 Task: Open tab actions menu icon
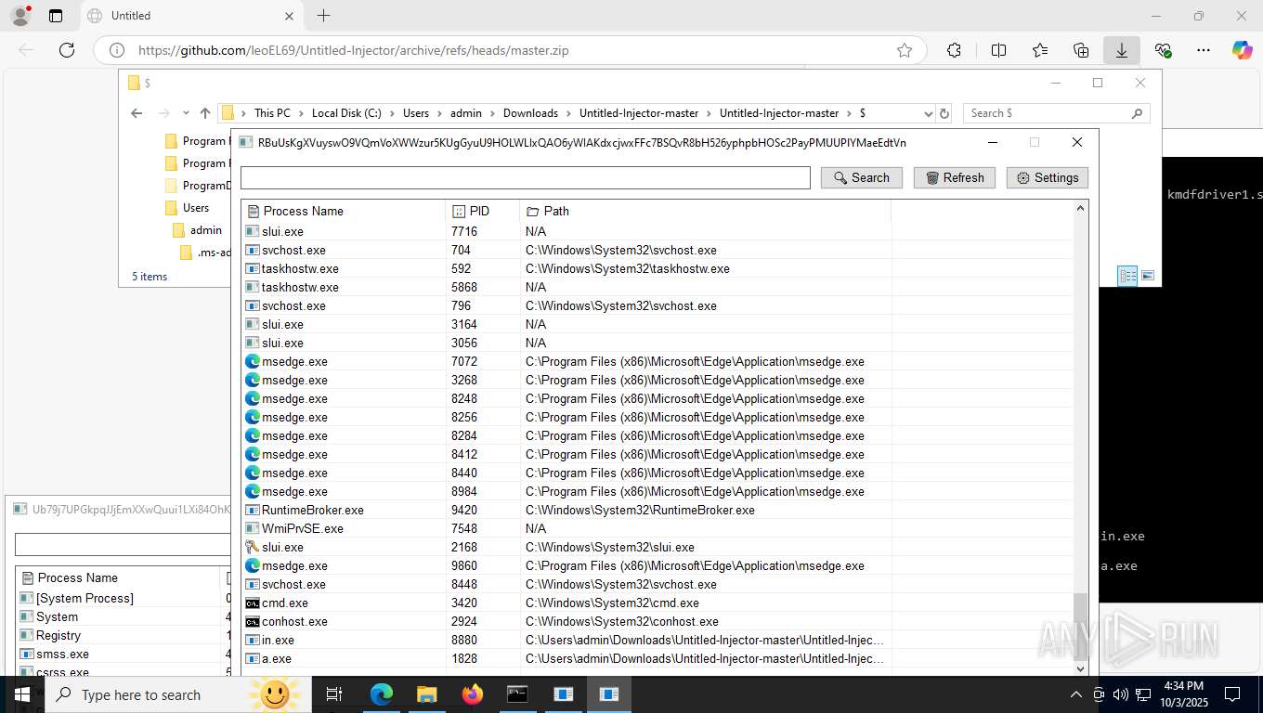click(x=56, y=16)
